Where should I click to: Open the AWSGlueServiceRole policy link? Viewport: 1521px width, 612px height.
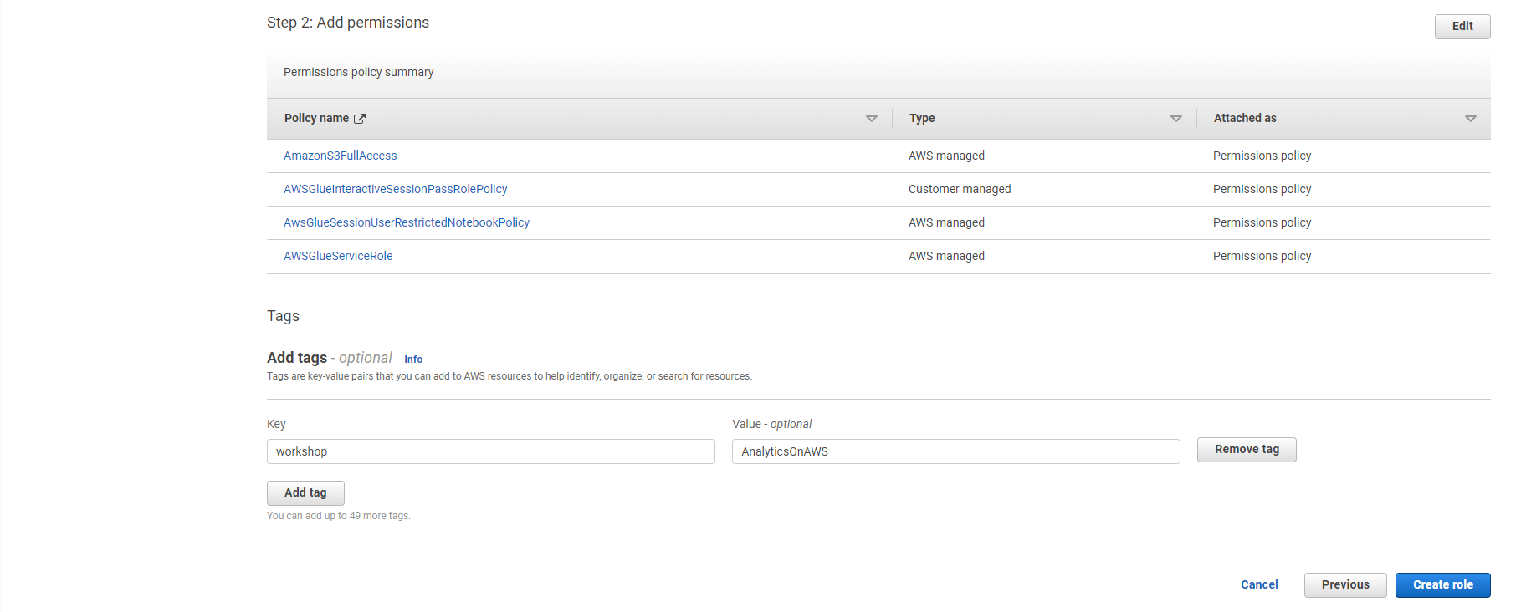pos(338,256)
